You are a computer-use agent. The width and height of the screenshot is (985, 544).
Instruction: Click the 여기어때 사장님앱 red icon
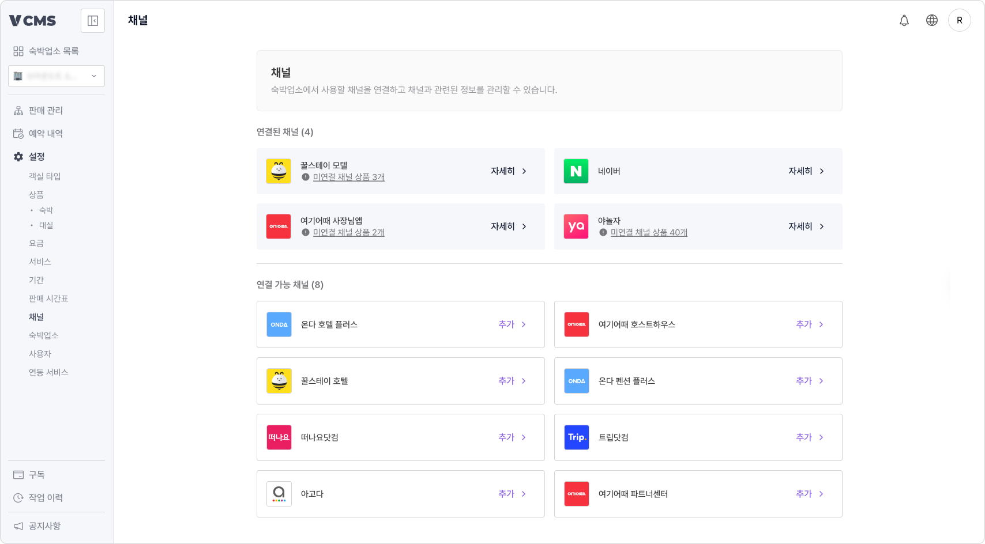pyautogui.click(x=279, y=226)
